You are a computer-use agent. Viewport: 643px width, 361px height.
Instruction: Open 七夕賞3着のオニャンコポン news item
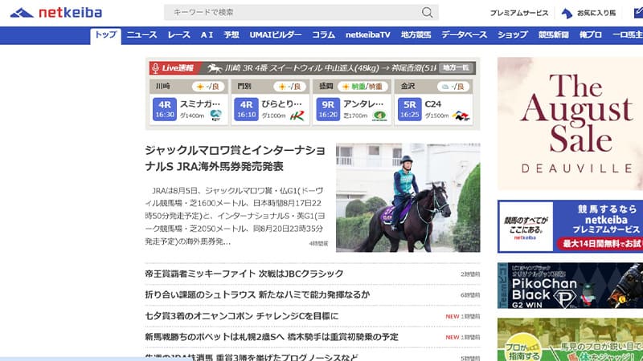pyautogui.click(x=242, y=316)
